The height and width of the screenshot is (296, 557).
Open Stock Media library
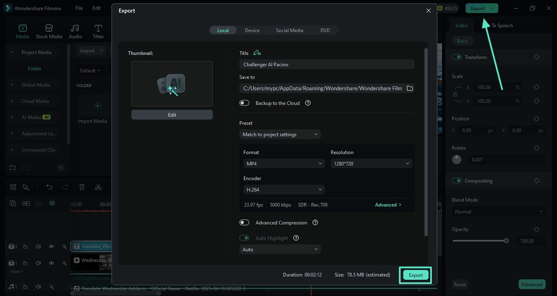click(49, 32)
